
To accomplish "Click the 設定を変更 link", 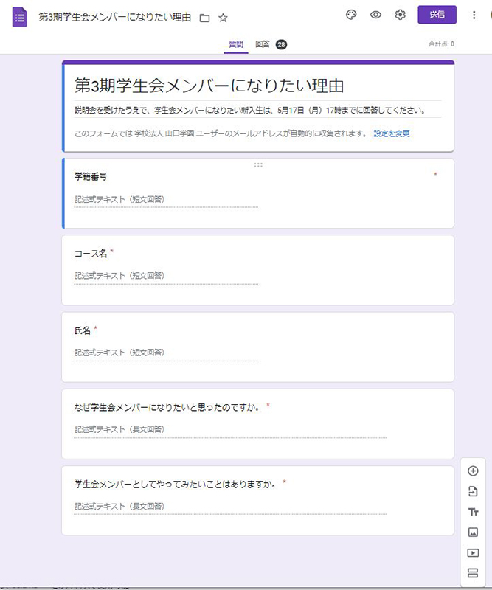I will click(x=392, y=133).
